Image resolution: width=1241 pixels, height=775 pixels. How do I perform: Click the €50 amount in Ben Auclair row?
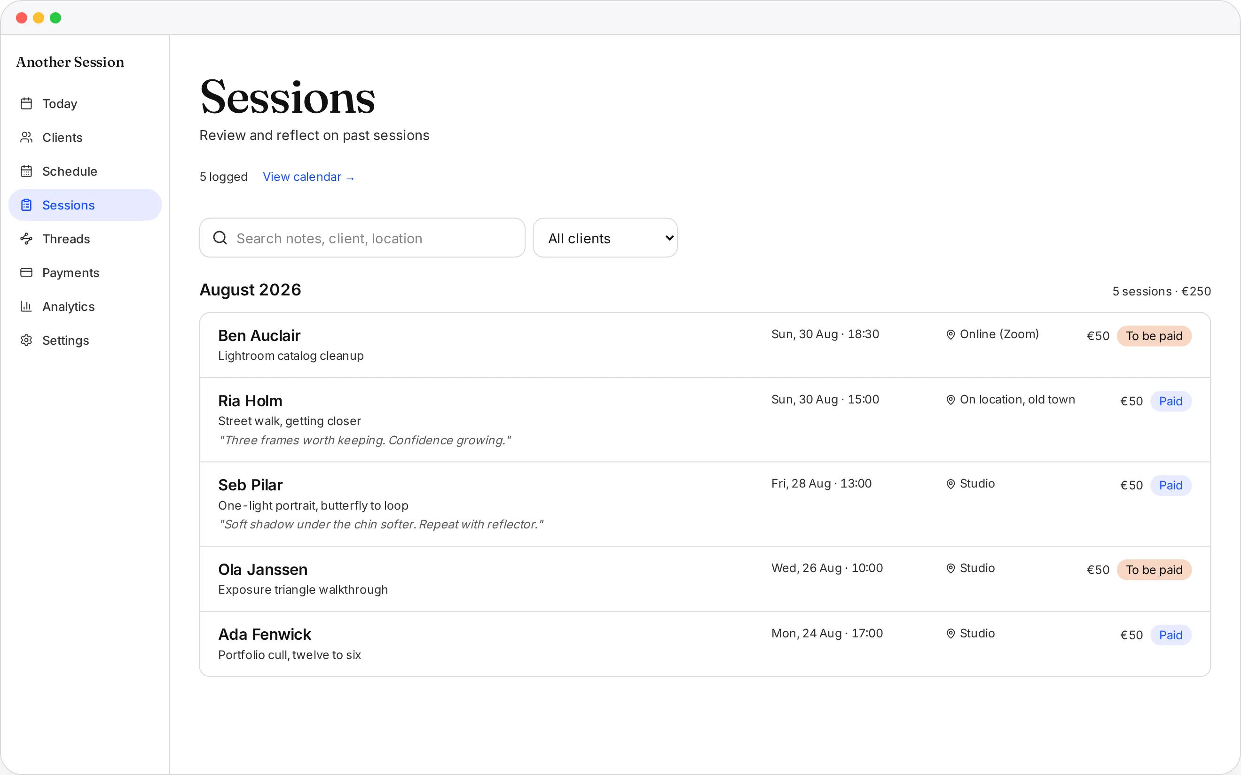(1098, 336)
